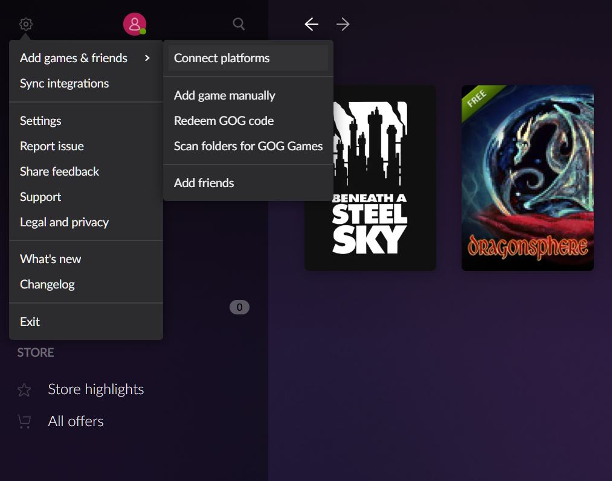Open the Changelog entry
The height and width of the screenshot is (481, 612).
tap(86, 284)
